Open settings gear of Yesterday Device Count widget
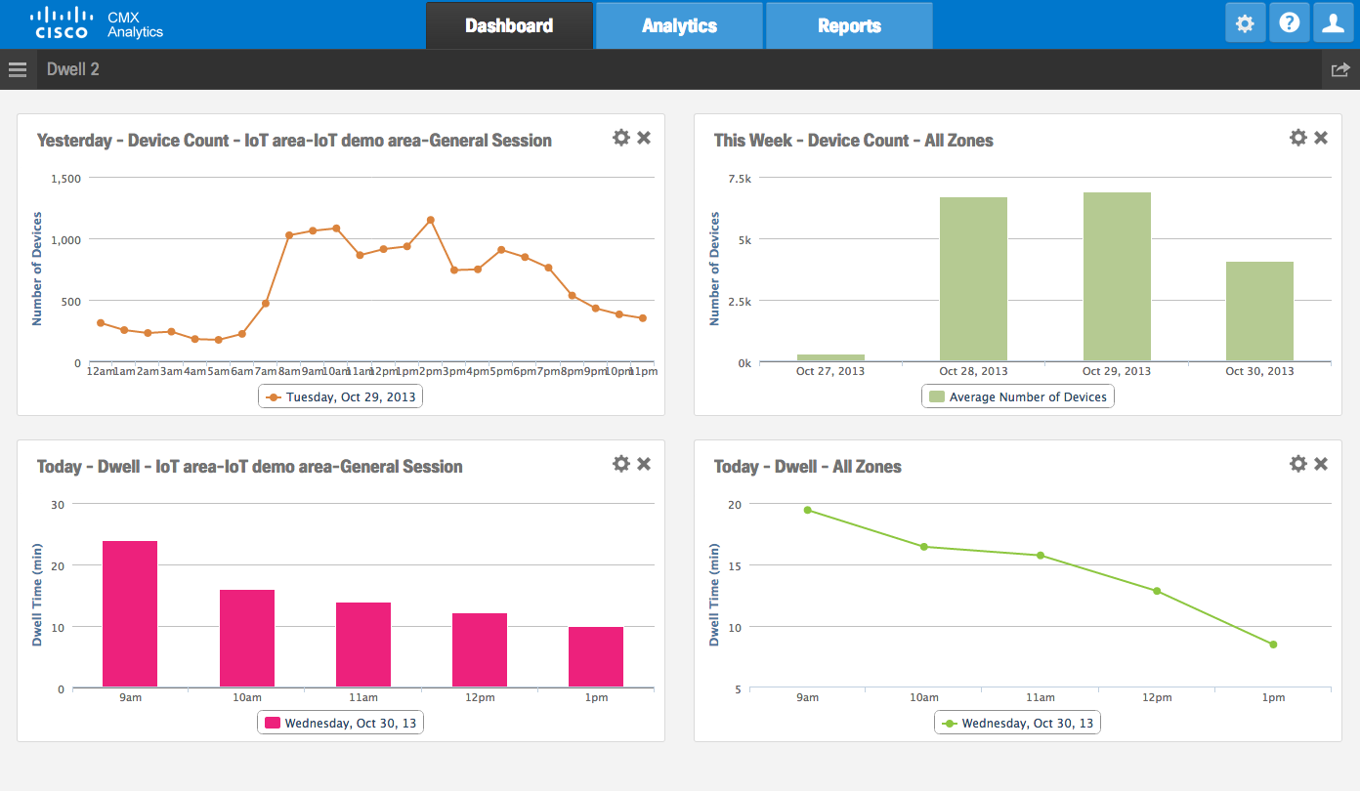This screenshot has height=791, width=1360. tap(620, 138)
